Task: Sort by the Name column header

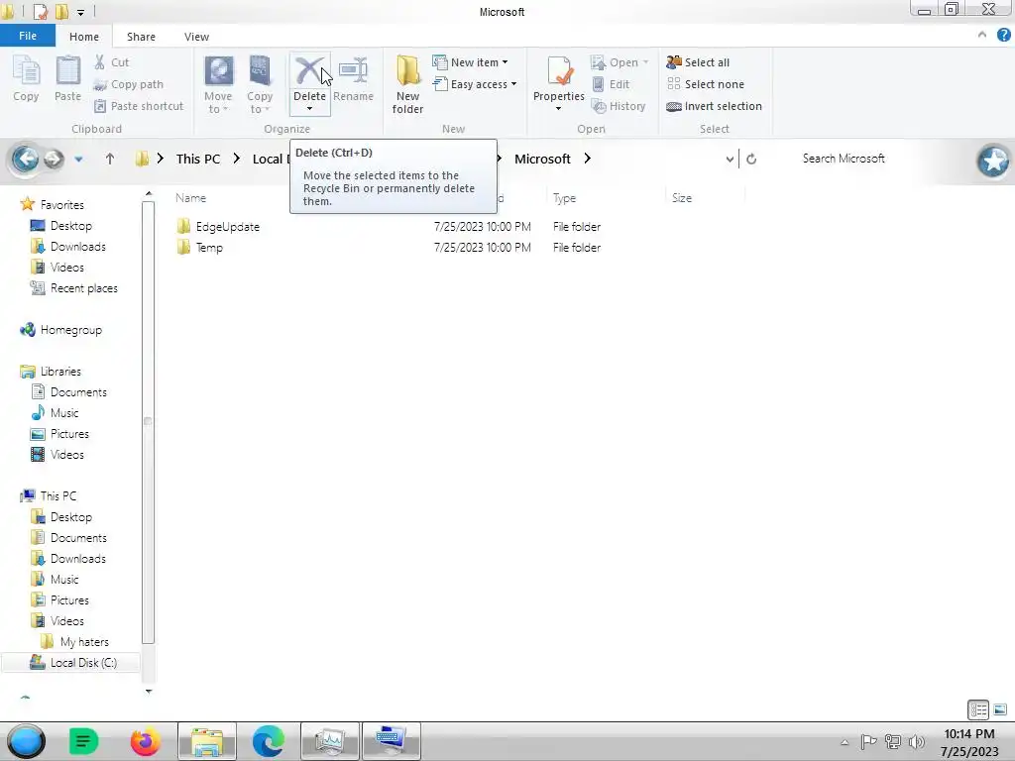Action: pyautogui.click(x=190, y=198)
